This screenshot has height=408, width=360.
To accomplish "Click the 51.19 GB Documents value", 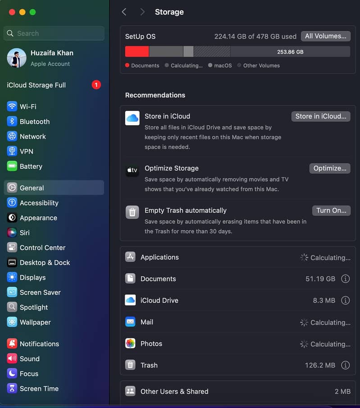I will (320, 279).
